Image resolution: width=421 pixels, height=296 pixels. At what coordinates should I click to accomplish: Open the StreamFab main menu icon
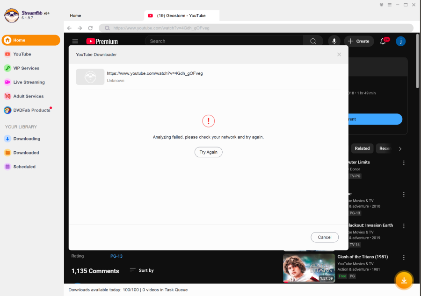[x=390, y=5]
